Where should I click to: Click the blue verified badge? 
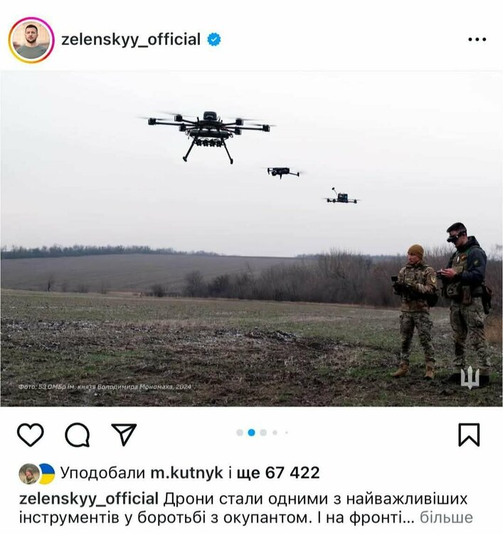(214, 39)
